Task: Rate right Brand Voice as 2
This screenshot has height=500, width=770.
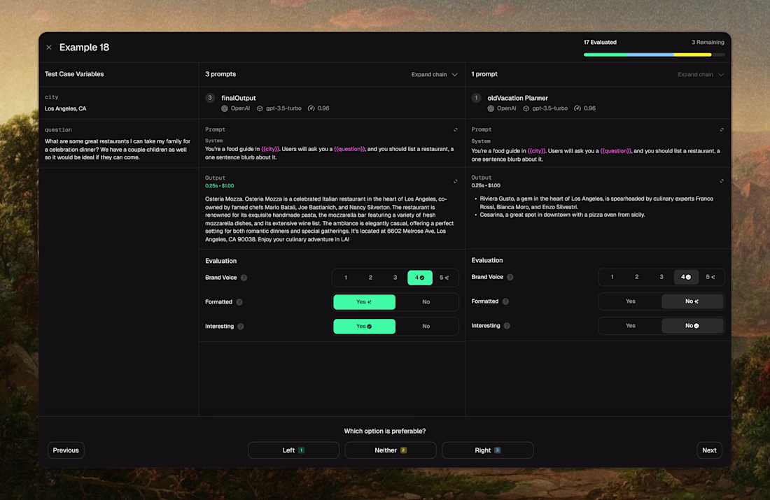Action: click(636, 277)
